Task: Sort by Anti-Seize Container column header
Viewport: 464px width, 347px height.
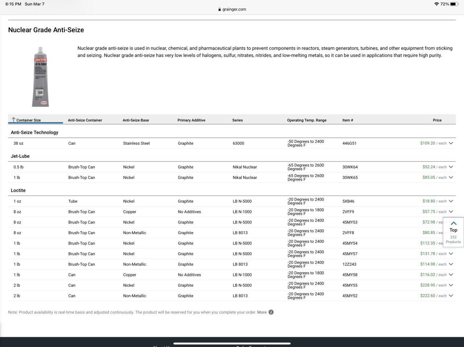Action: tap(85, 120)
